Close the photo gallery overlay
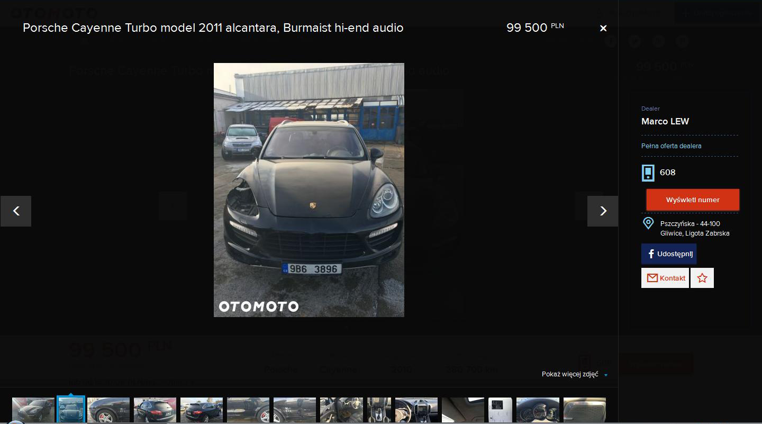 603,29
